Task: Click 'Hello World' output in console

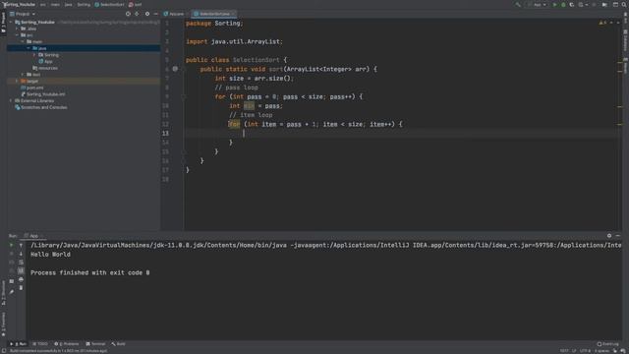Action: 50,255
